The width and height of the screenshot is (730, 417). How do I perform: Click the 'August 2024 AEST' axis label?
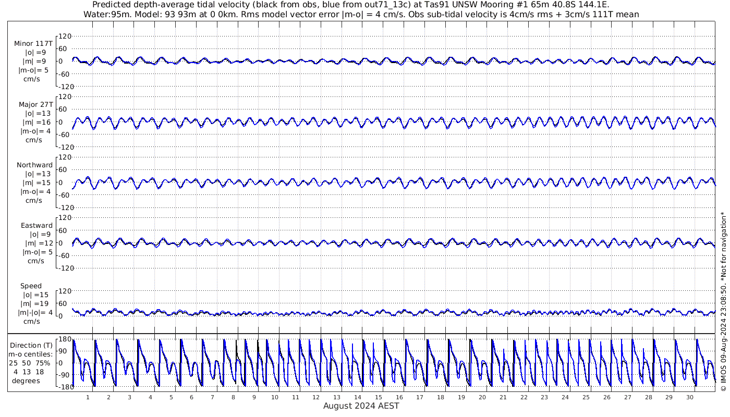point(361,406)
